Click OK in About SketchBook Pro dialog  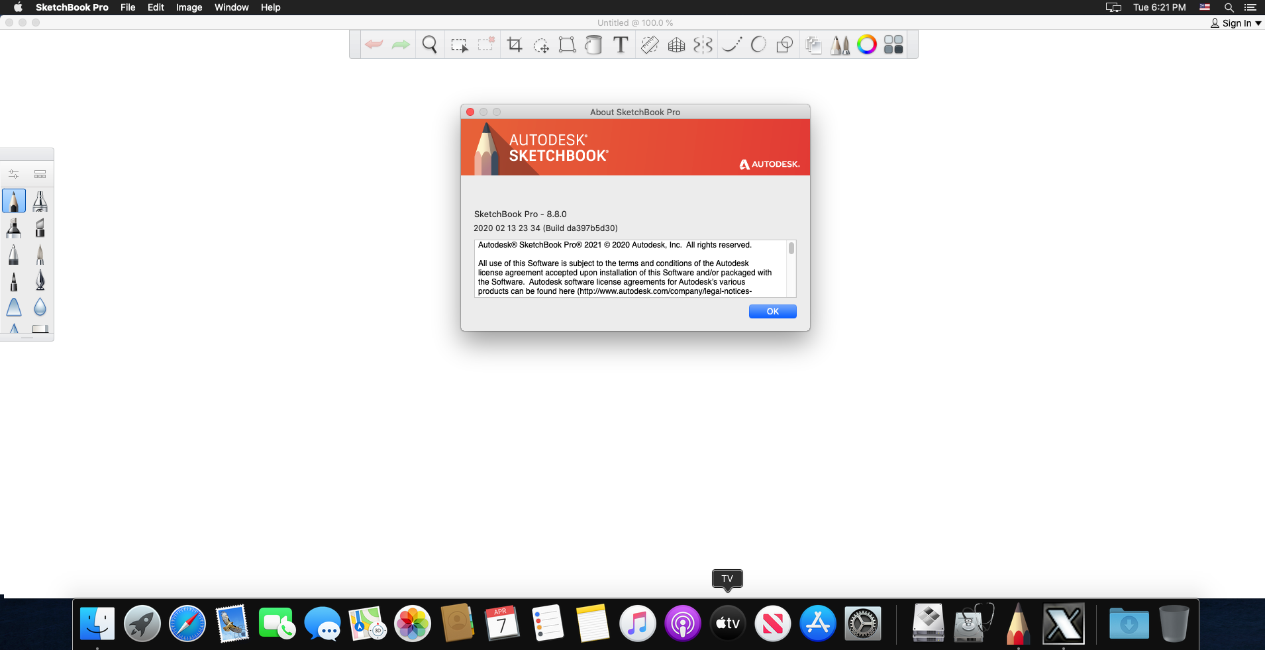772,311
